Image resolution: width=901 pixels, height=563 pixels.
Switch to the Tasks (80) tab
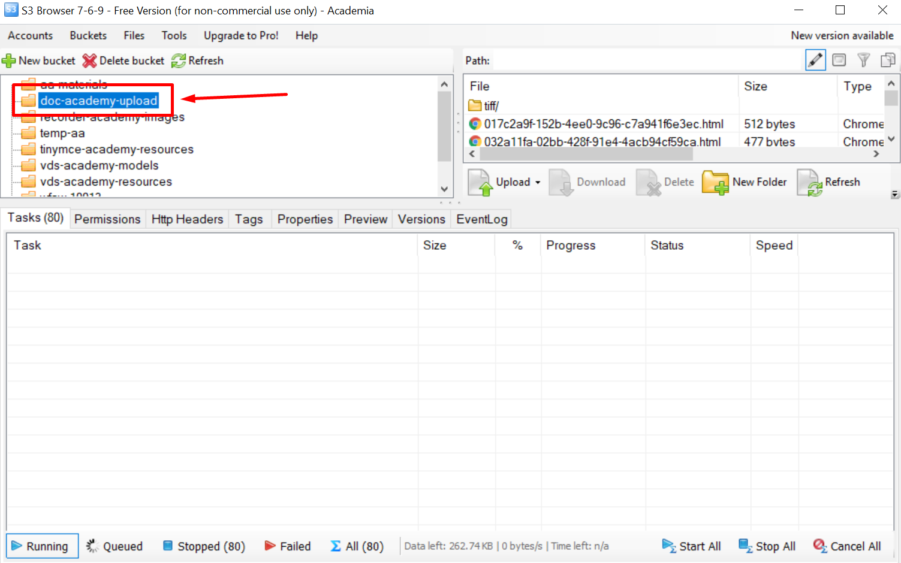click(x=35, y=217)
